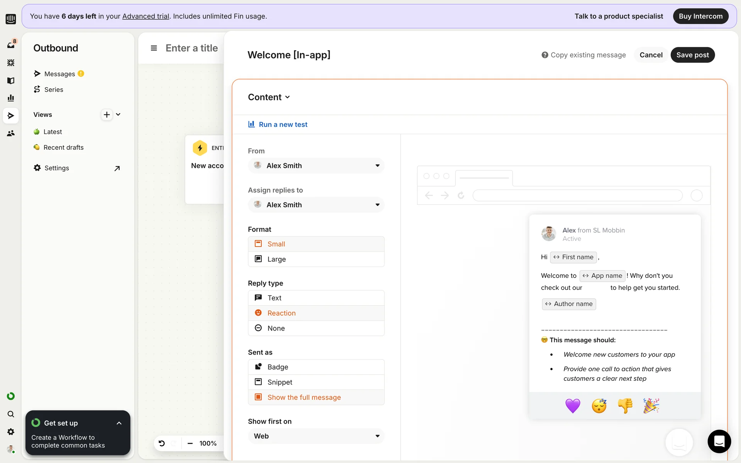Click the hamburger menu beside the title
The height and width of the screenshot is (463, 741).
click(154, 48)
